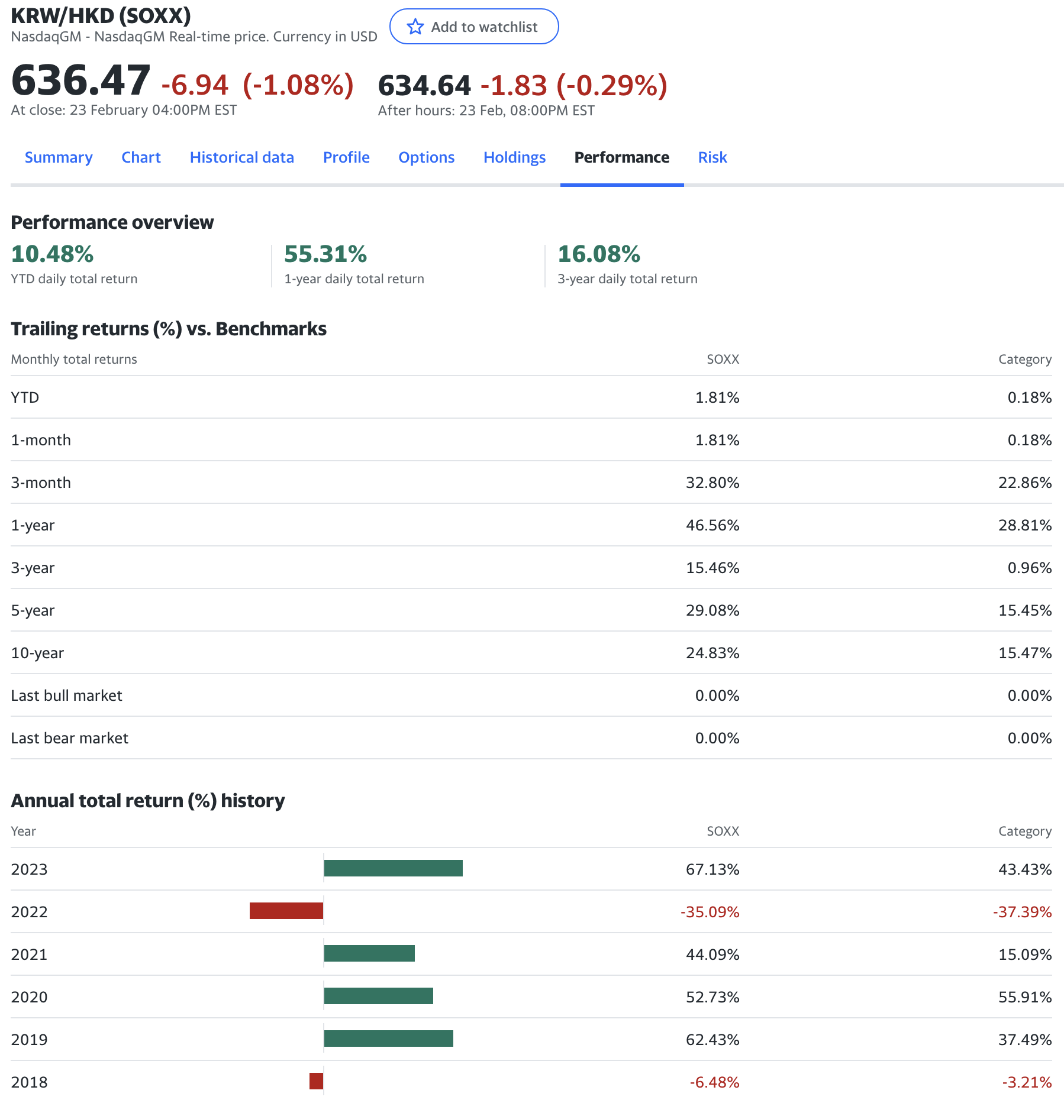Click the 5-year Category value 15.45%

pyautogui.click(x=1025, y=610)
